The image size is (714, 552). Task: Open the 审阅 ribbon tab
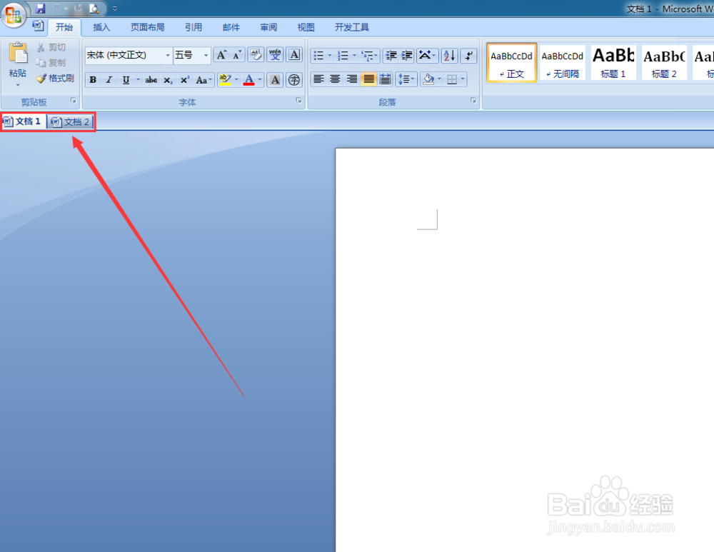268,27
